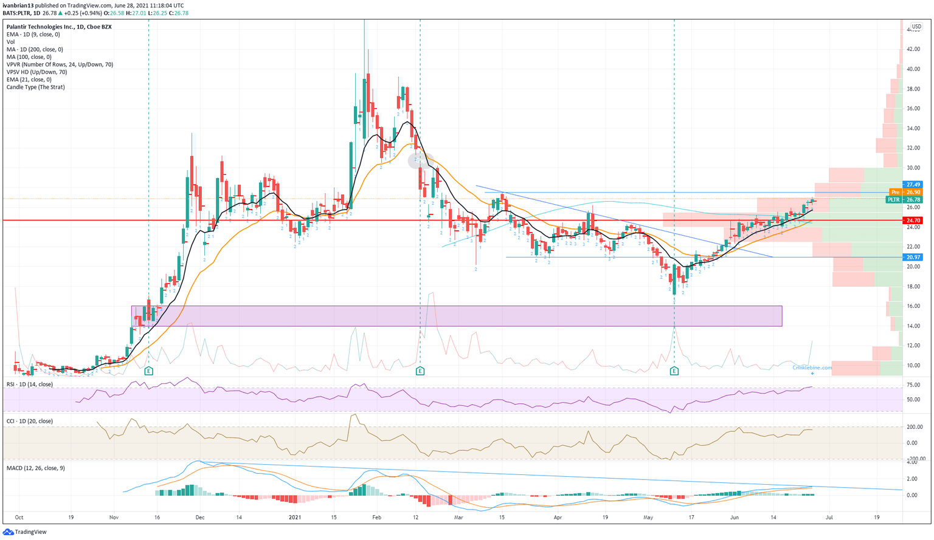Select the red 24.70 price label

click(x=913, y=220)
